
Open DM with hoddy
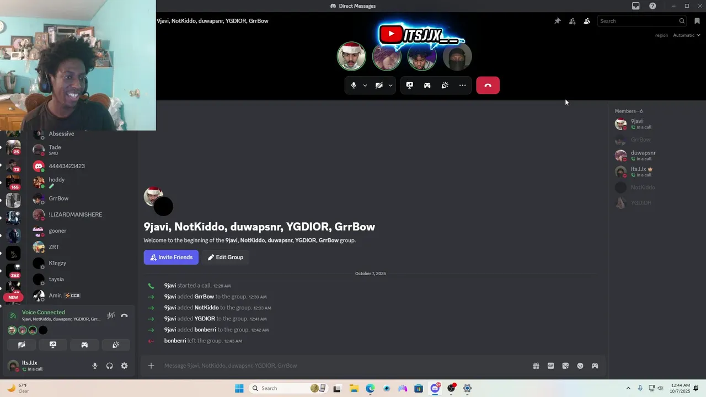click(83, 182)
